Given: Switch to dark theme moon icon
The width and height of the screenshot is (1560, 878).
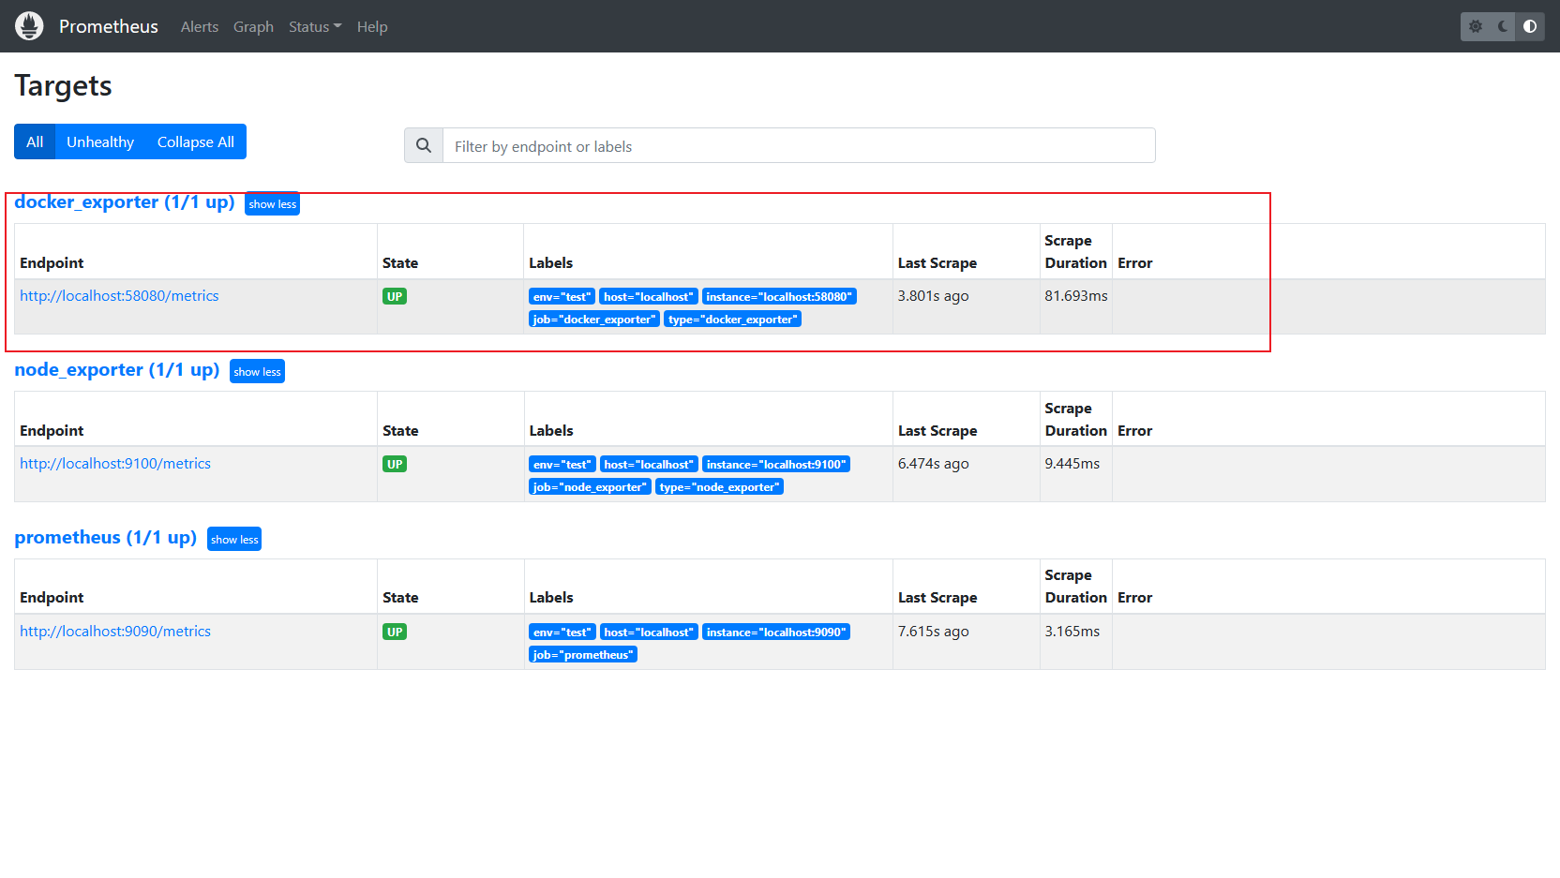Looking at the screenshot, I should (1503, 26).
